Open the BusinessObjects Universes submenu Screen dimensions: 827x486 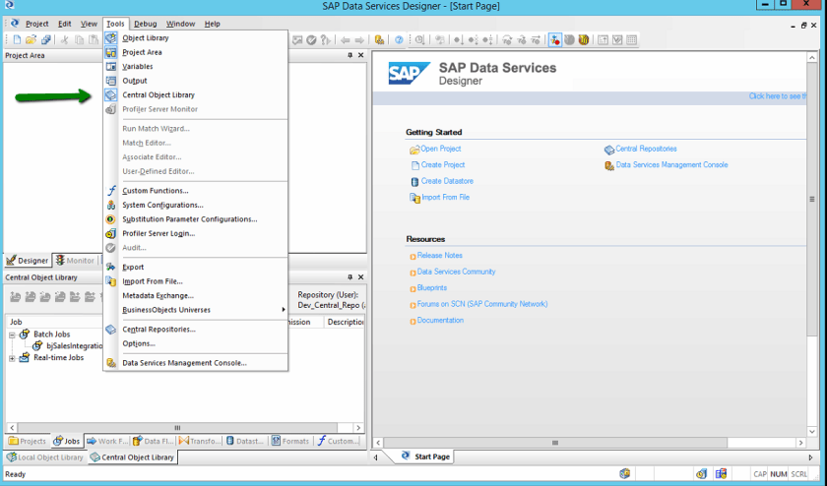[x=165, y=310]
